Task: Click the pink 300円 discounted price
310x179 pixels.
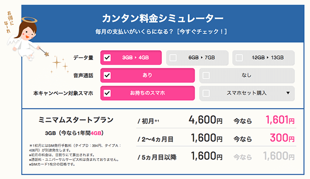Action: (282, 138)
